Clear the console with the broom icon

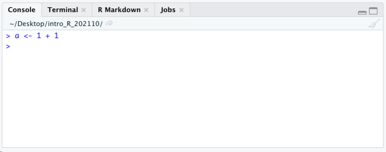[374, 23]
